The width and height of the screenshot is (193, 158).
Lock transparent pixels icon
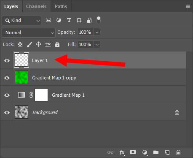coord(20,44)
